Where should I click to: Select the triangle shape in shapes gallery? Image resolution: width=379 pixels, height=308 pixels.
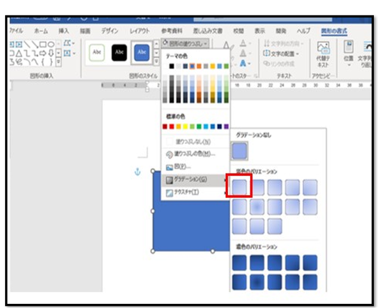[x=19, y=53]
